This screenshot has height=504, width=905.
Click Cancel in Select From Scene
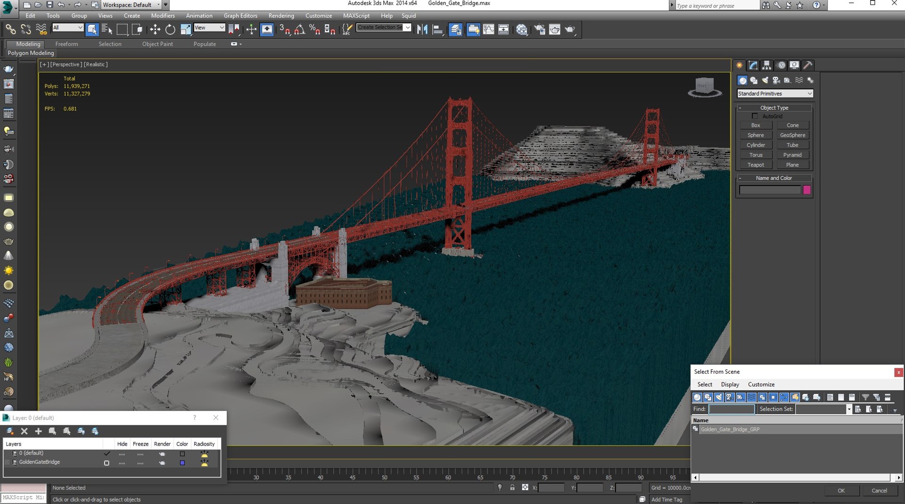coord(879,490)
